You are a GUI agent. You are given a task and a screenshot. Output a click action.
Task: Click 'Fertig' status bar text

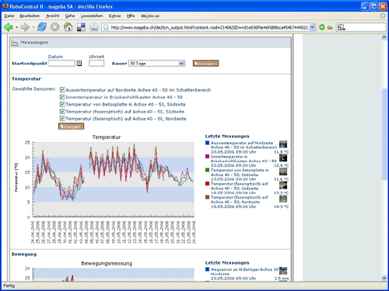click(9, 286)
